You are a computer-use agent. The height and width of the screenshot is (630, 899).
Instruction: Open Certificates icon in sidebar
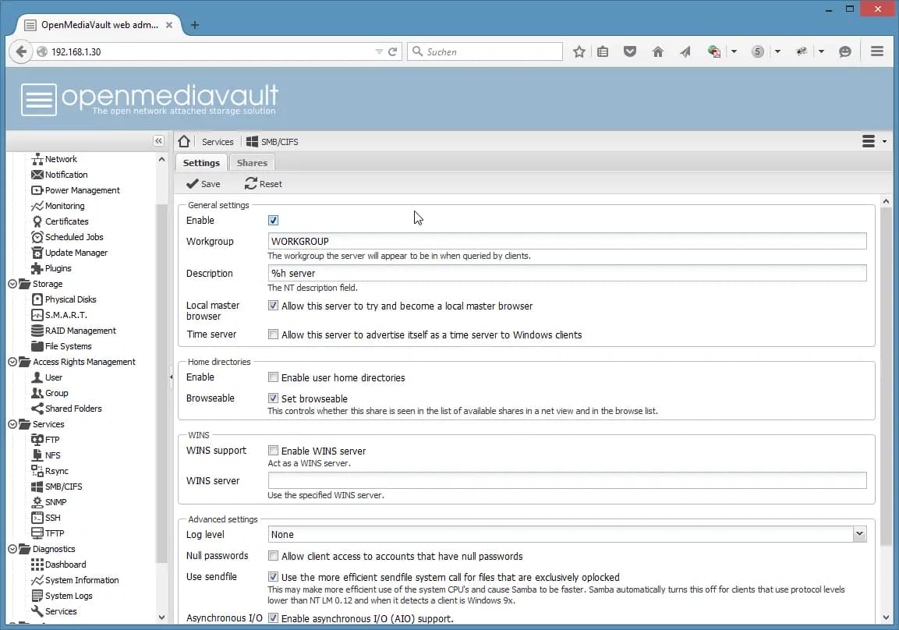pyautogui.click(x=37, y=221)
